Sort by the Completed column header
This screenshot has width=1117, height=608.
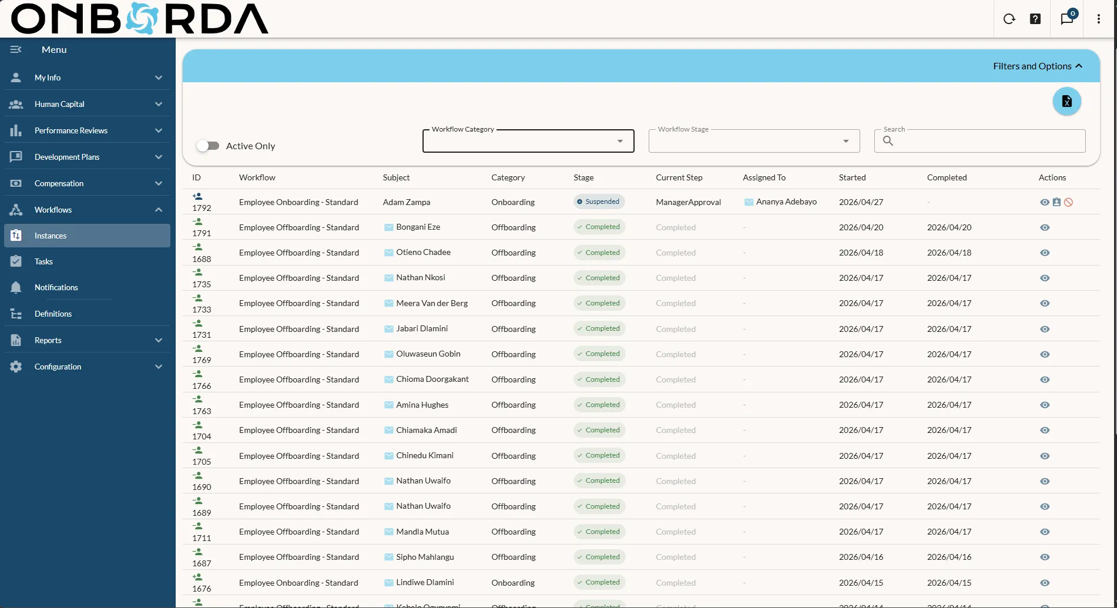[947, 177]
